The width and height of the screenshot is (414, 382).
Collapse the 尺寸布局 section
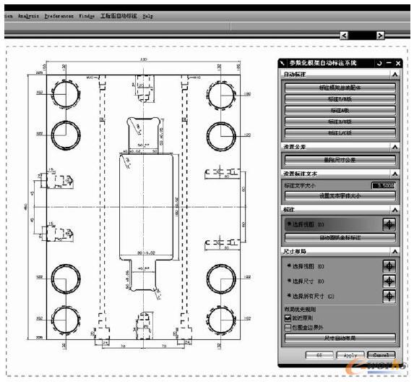tap(395, 251)
